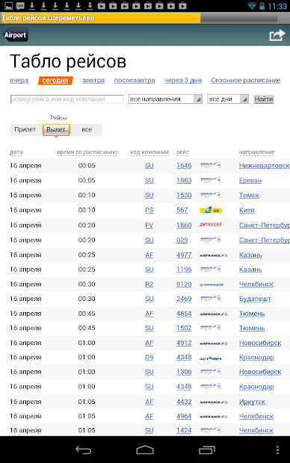The width and height of the screenshot is (290, 463).
Task: Open the вчера schedule link
Action: (x=19, y=81)
